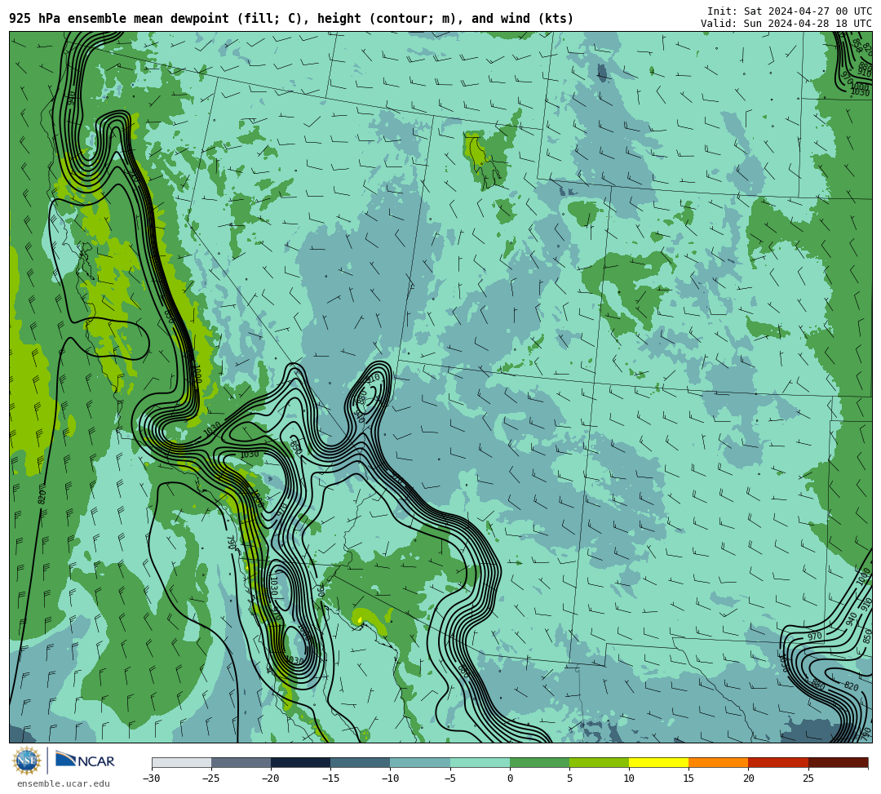
Task: Click the colorbar tick label −15
Action: point(330,778)
